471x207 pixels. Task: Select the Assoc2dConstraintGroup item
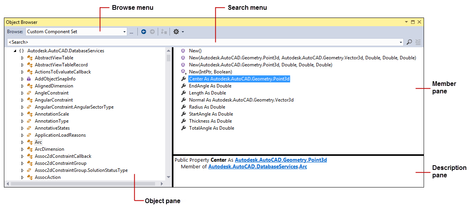pyautogui.click(x=61, y=163)
